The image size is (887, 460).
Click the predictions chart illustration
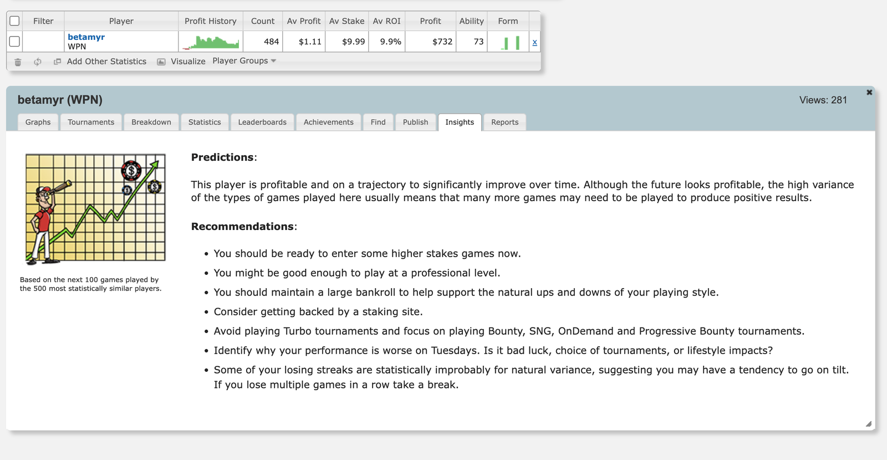pos(95,208)
